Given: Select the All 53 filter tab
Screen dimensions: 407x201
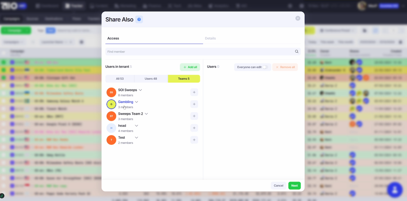Looking at the screenshot, I should point(120,79).
